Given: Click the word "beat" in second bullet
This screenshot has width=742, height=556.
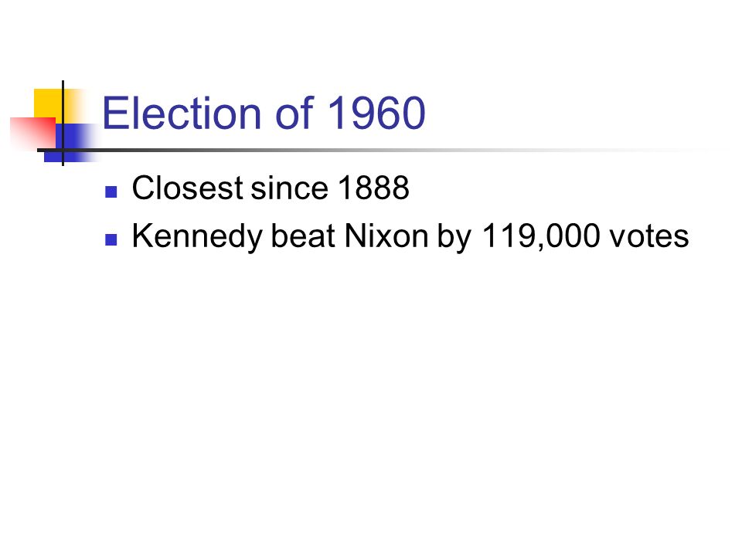Looking at the screenshot, I should coord(303,236).
